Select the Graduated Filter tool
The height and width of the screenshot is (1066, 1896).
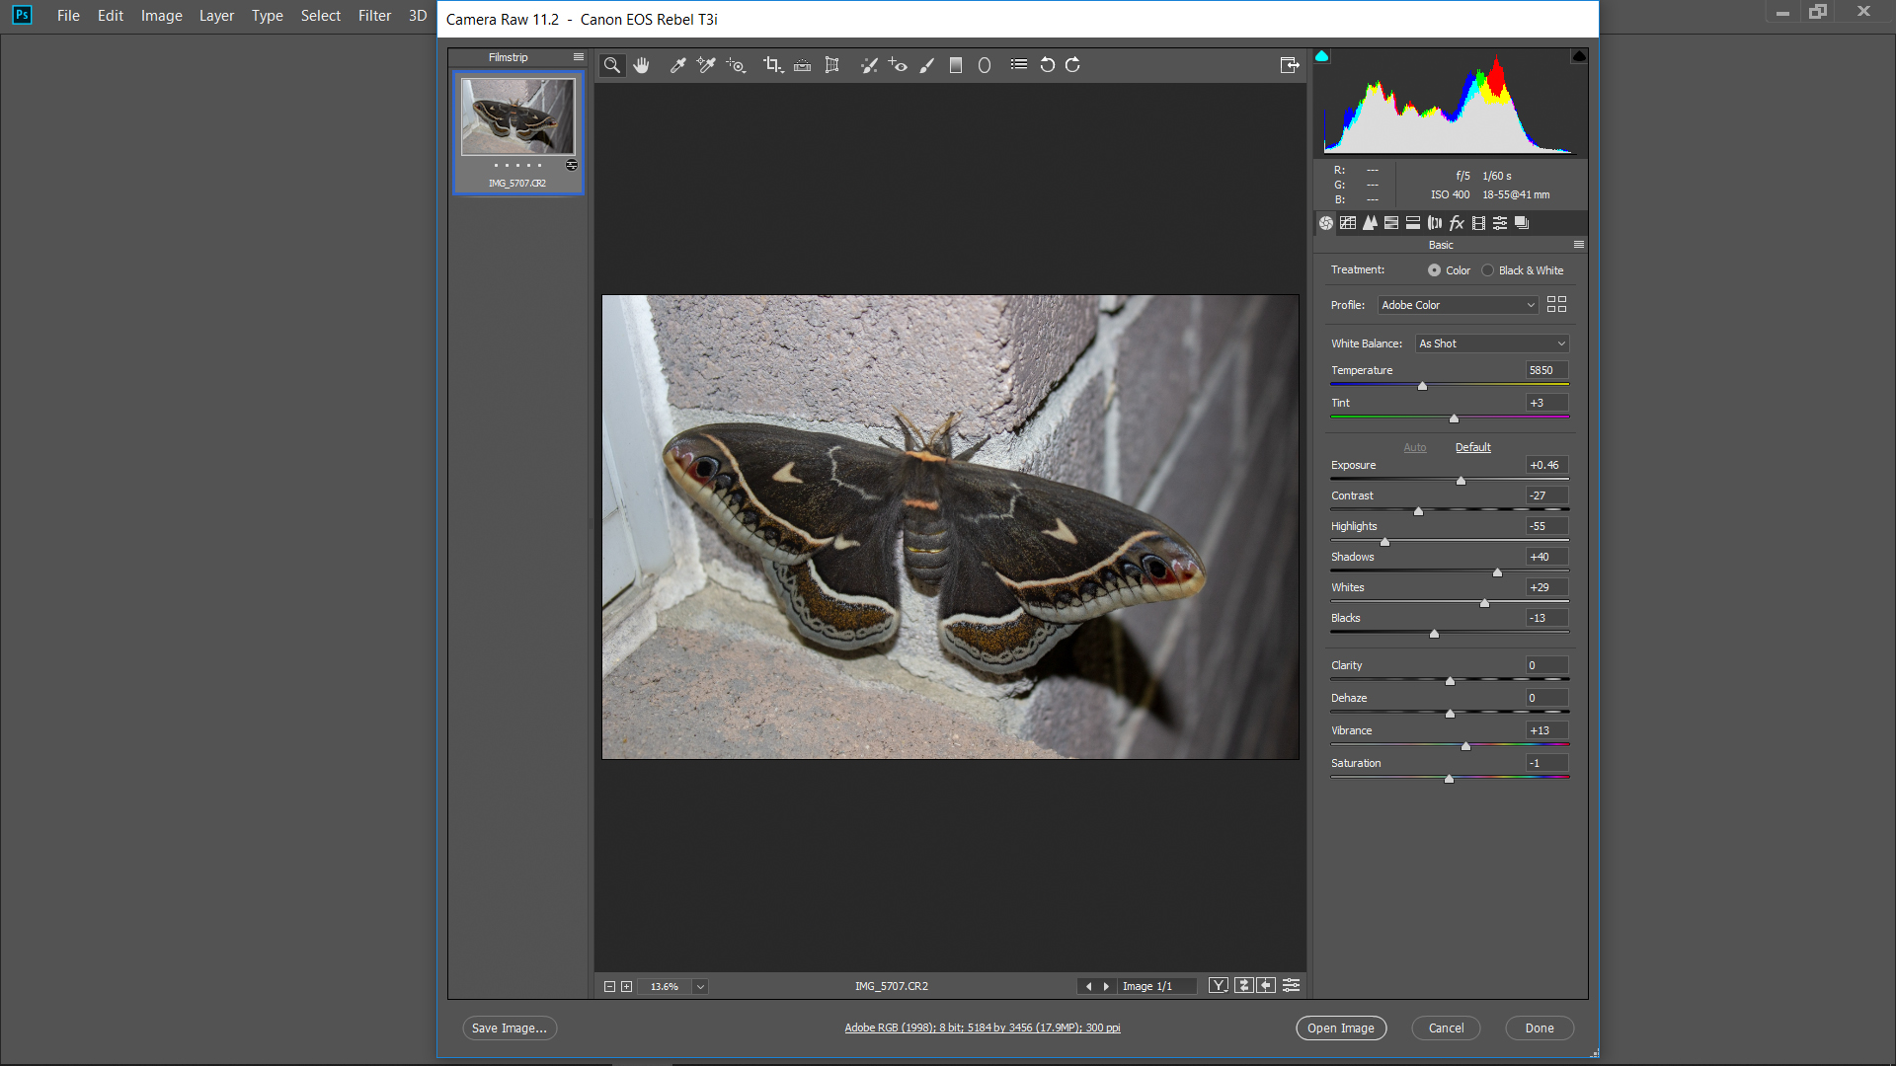tap(956, 65)
